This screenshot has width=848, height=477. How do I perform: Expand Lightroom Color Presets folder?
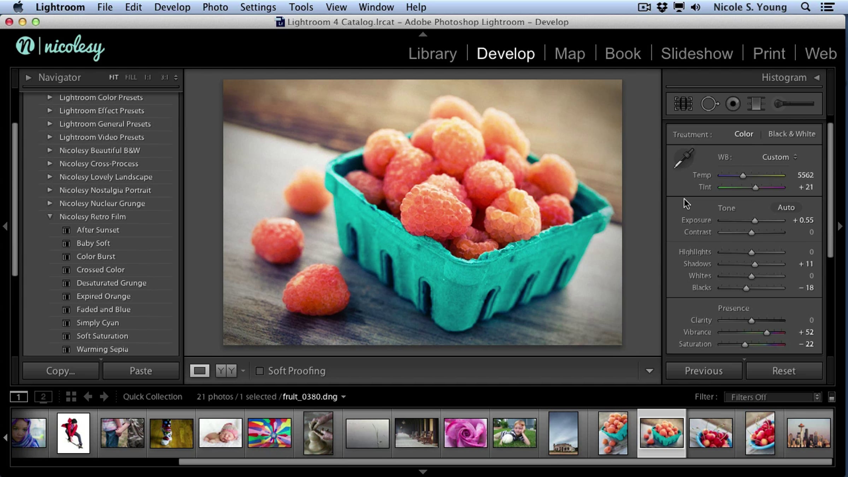coord(50,97)
